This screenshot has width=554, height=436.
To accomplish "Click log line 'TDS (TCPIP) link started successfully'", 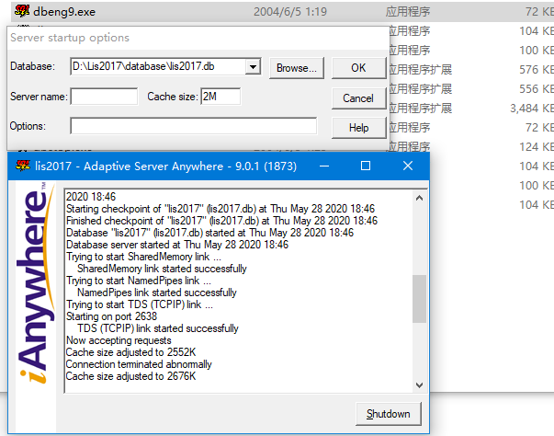I will coord(158,328).
